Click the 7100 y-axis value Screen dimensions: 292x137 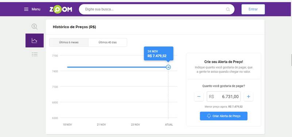(x=55, y=87)
